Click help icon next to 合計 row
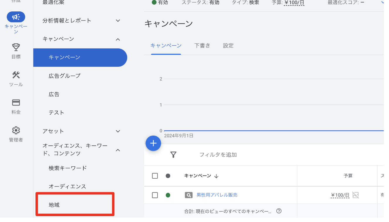This screenshot has height=222, width=389. [x=279, y=211]
